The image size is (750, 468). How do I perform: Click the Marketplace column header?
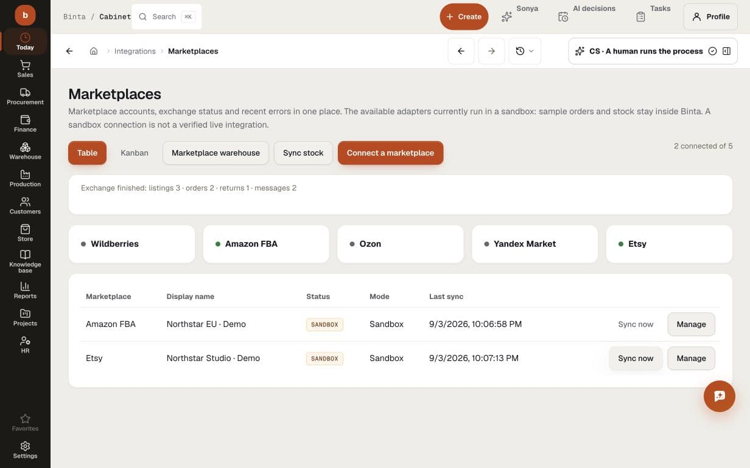tap(108, 297)
